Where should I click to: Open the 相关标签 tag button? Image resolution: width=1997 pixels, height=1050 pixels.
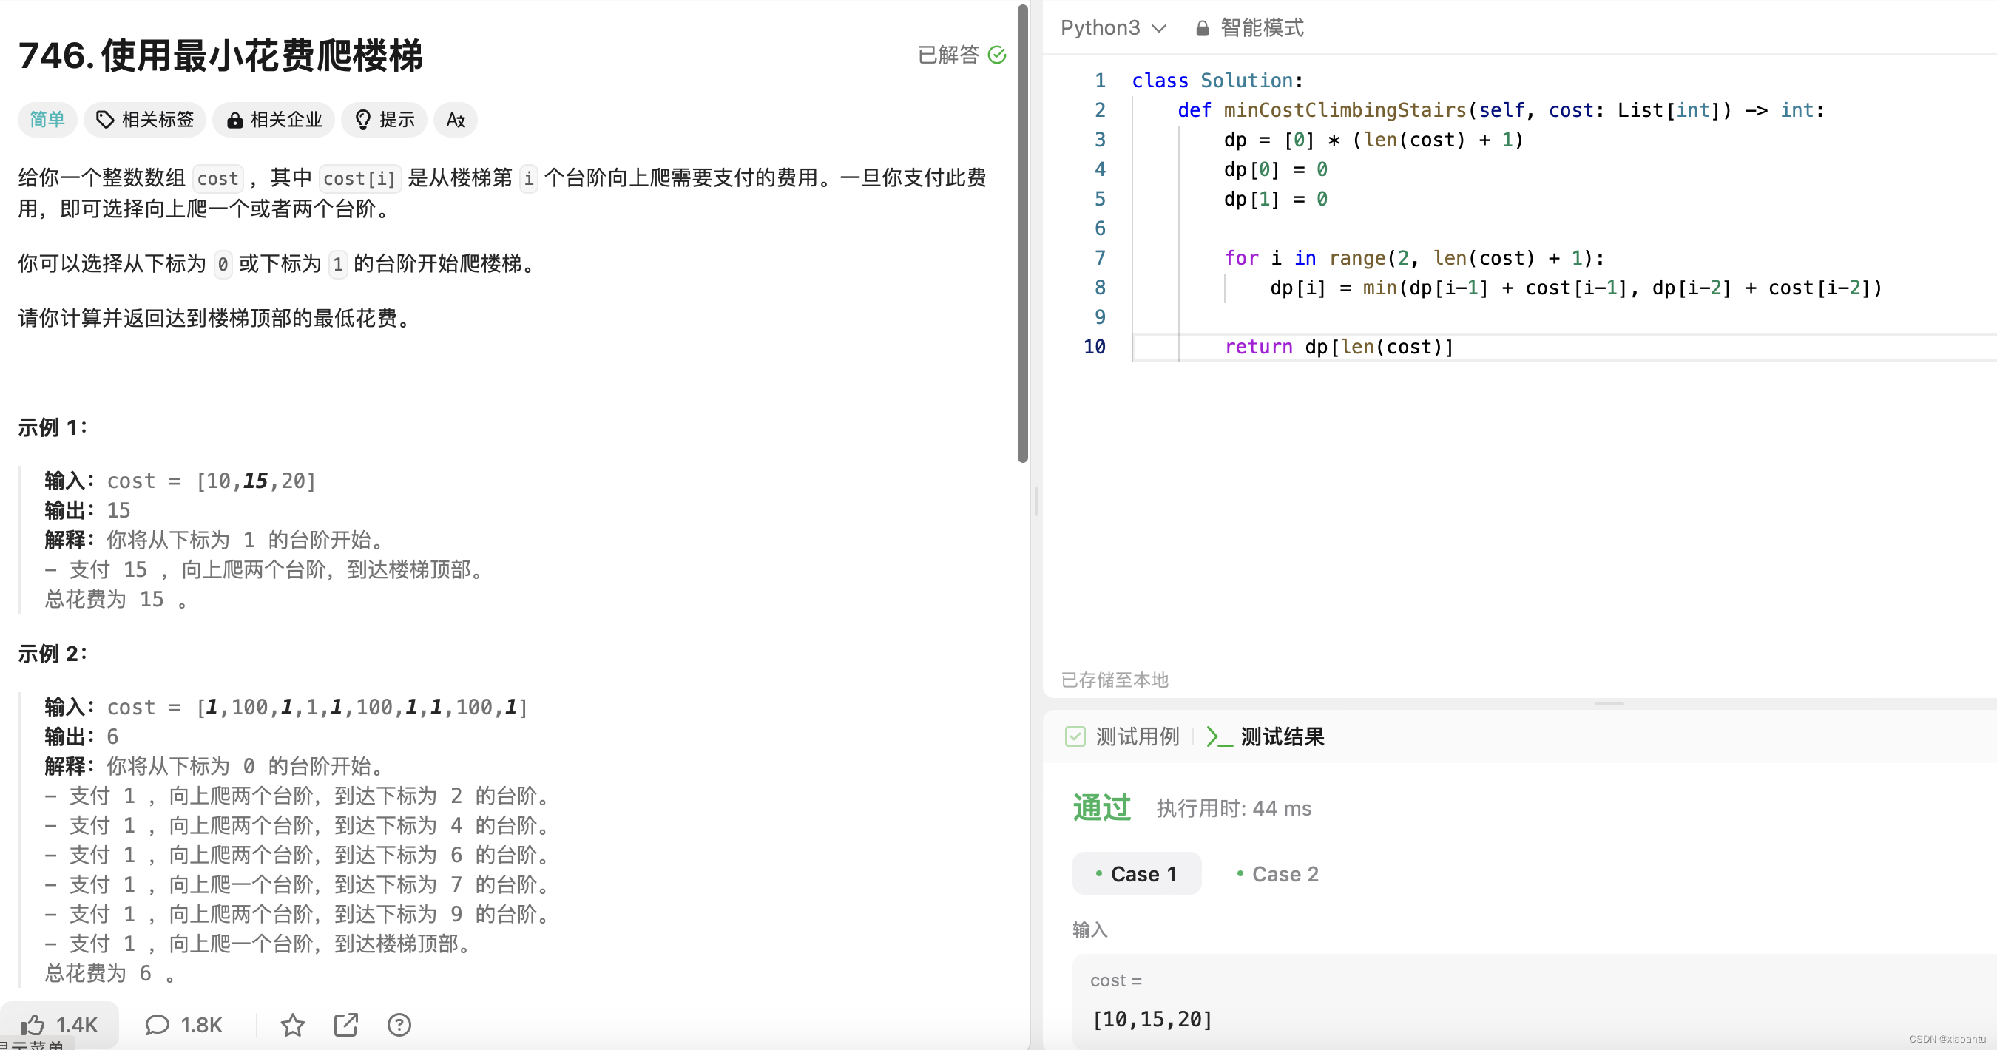pos(145,119)
